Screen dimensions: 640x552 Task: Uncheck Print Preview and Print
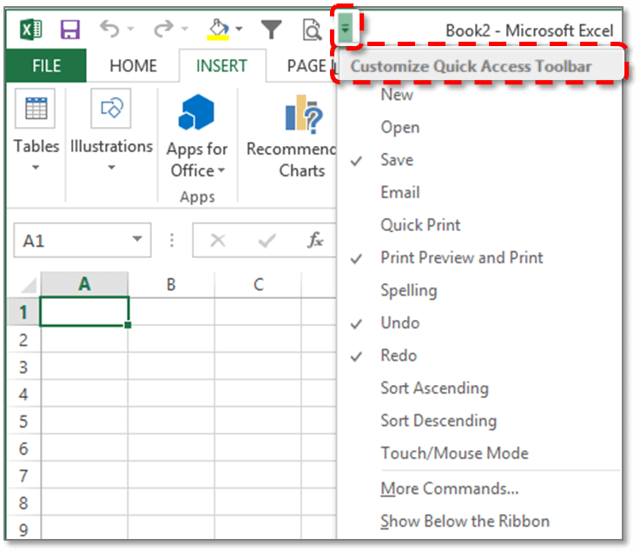point(479,258)
